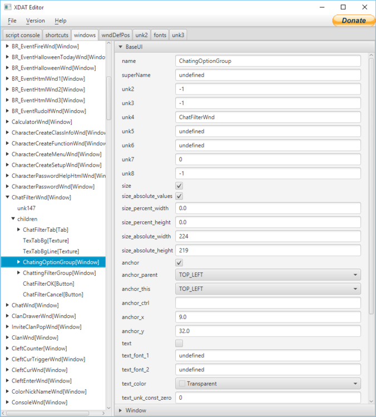The width and height of the screenshot is (376, 417).
Task: Expand the ChatFilterTab[Tab] node arrow
Action: pyautogui.click(x=18, y=230)
